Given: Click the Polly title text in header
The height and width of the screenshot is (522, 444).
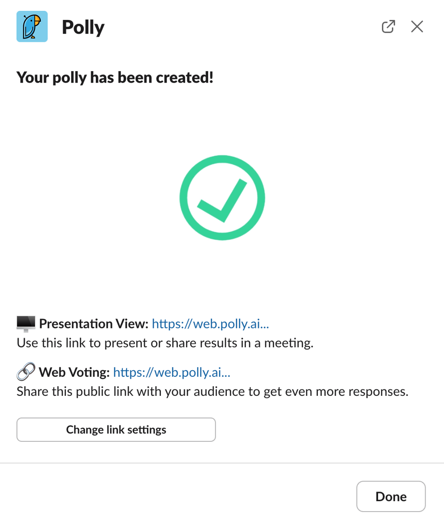Looking at the screenshot, I should click(x=83, y=28).
